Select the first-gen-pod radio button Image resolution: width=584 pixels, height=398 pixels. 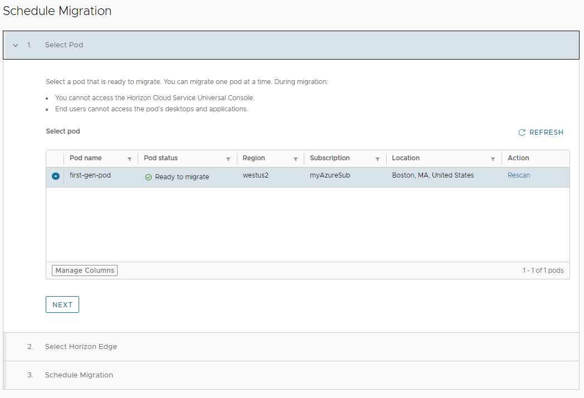pos(56,176)
